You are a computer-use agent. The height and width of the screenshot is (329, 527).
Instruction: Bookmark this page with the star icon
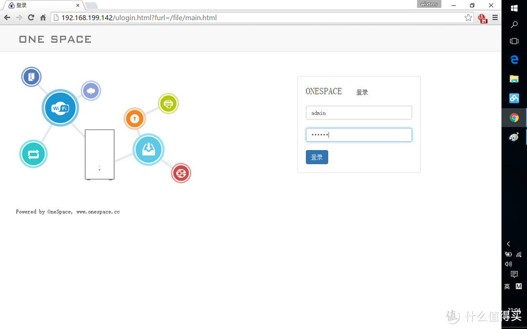click(468, 18)
